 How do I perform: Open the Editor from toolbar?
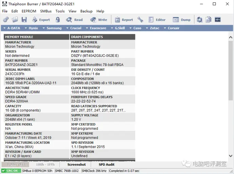157,20
